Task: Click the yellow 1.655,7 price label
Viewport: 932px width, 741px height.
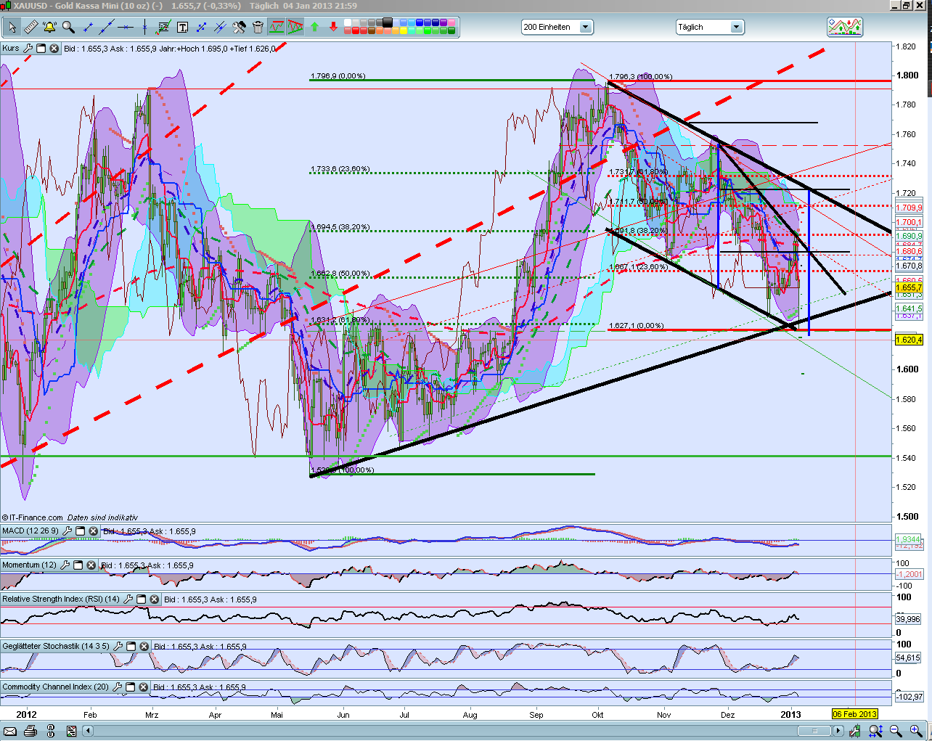Action: (909, 288)
